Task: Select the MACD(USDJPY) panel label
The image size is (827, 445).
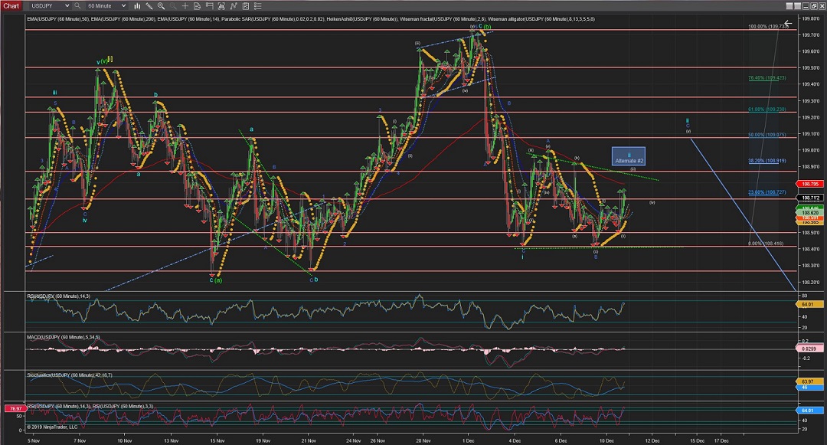Action: (64, 337)
